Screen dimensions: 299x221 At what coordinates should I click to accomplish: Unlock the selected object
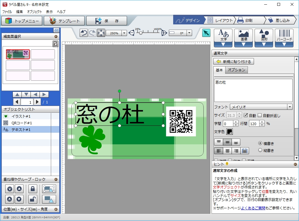pyautogui.click(x=33, y=199)
